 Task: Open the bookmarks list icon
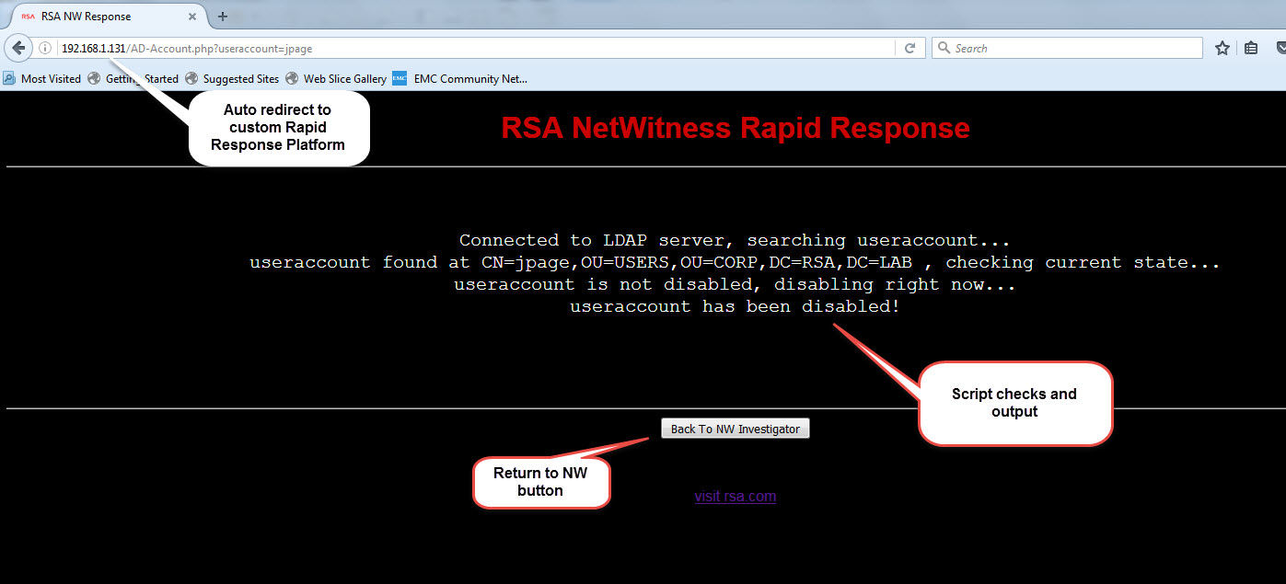click(1251, 49)
